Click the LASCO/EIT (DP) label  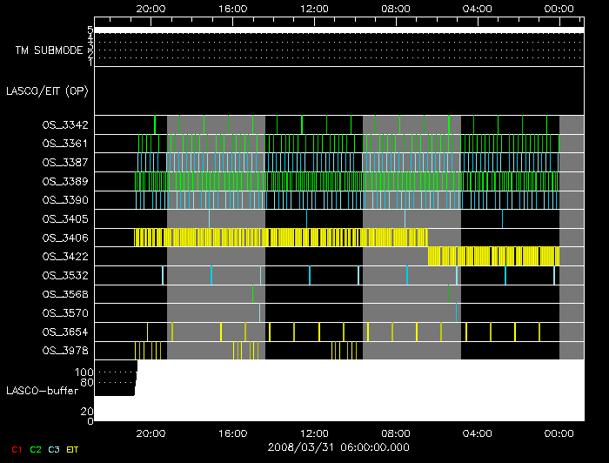click(46, 91)
